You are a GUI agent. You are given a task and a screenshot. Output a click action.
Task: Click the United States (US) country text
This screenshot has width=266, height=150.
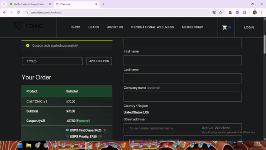click(x=136, y=112)
